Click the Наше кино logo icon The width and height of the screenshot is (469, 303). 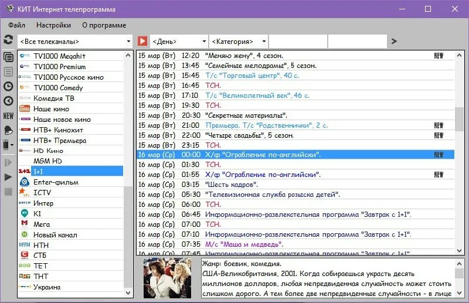click(x=25, y=108)
